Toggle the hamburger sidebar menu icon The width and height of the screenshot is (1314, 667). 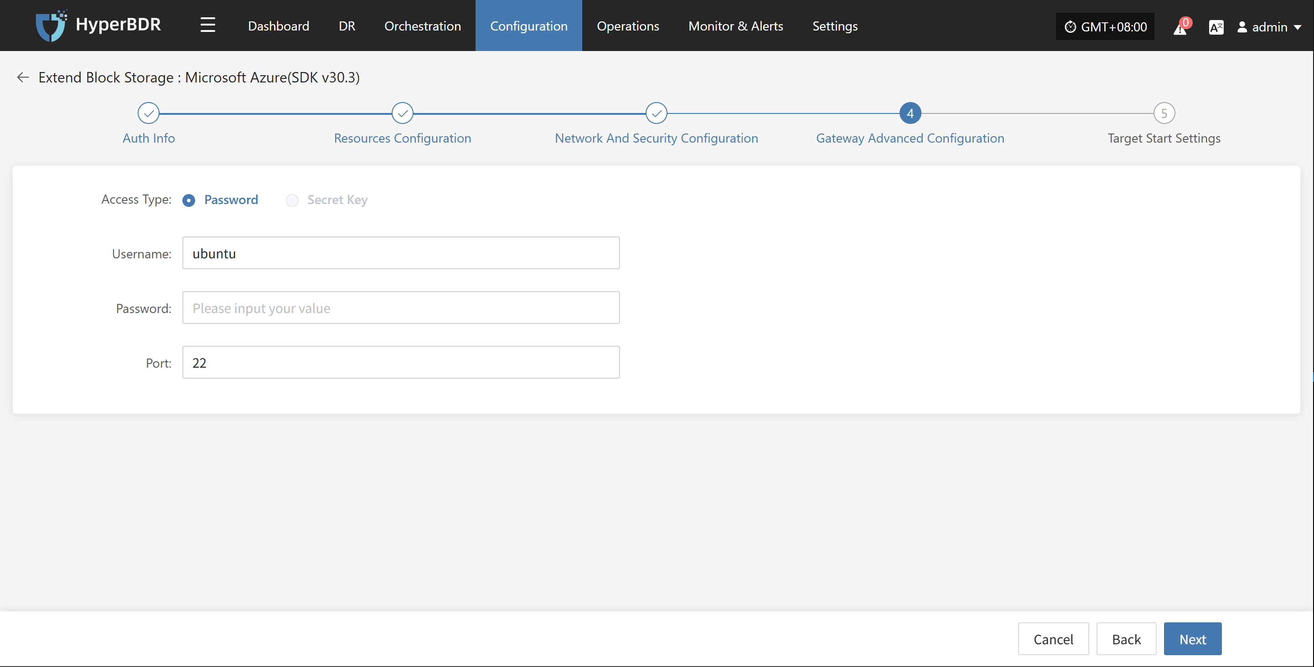click(207, 25)
